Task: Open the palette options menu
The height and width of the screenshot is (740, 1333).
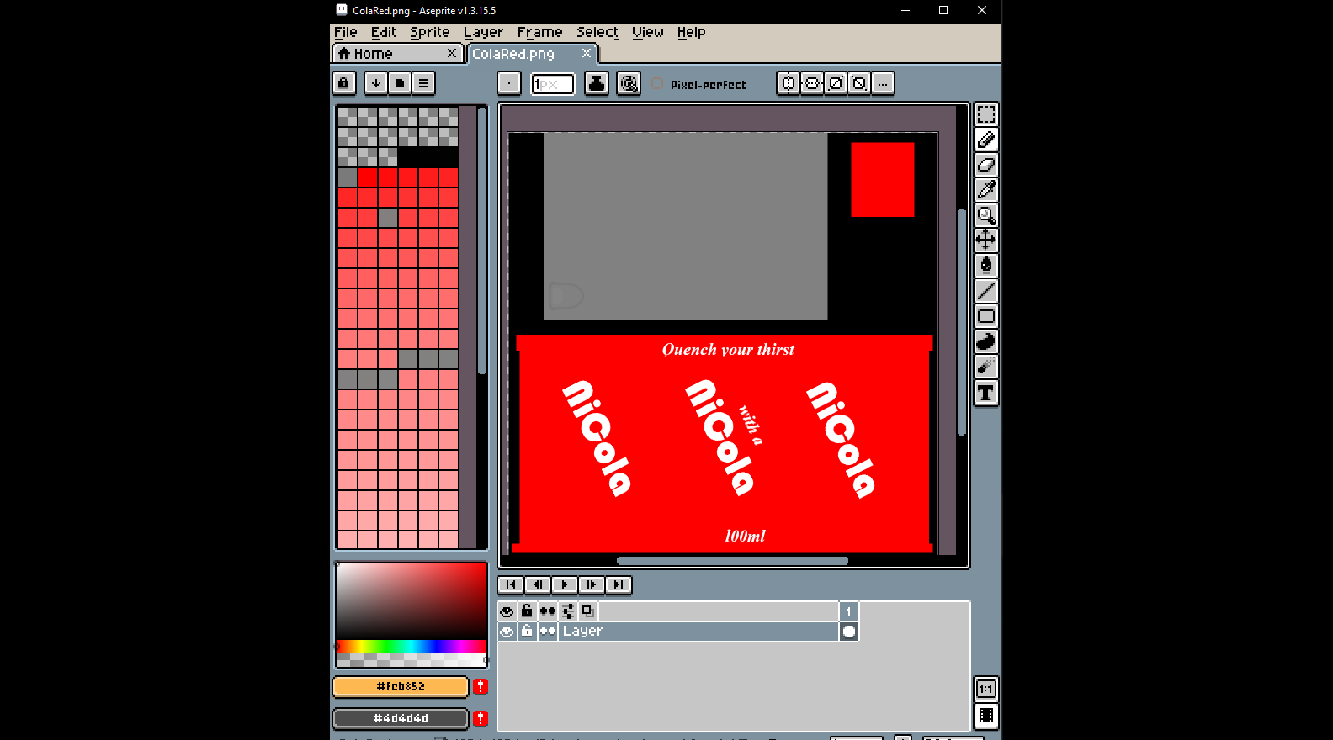Action: point(423,83)
